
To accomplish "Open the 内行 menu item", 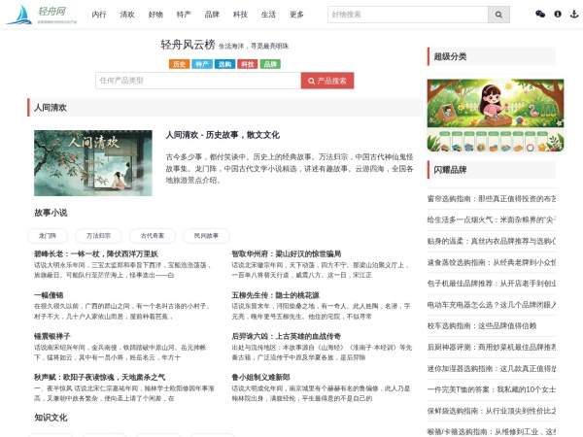I will pyautogui.click(x=99, y=15).
